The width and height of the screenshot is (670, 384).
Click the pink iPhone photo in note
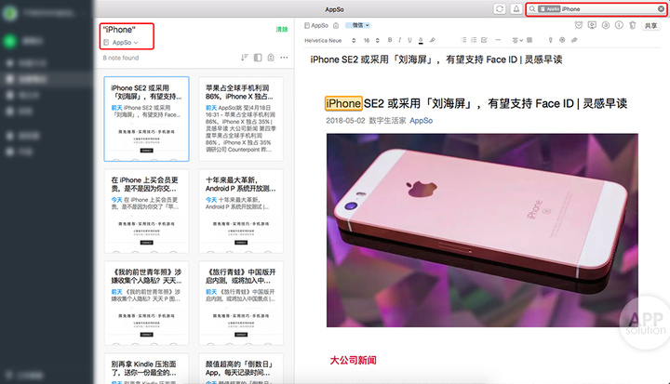coord(482,231)
